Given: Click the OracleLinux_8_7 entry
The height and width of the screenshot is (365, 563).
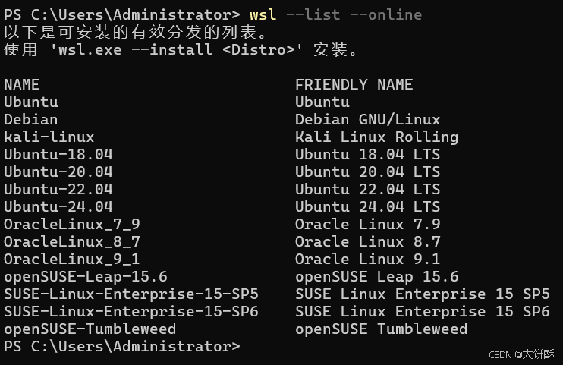Looking at the screenshot, I should click(x=72, y=242).
